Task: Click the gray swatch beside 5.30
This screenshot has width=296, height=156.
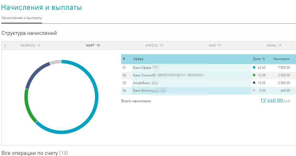Action: (254, 90)
